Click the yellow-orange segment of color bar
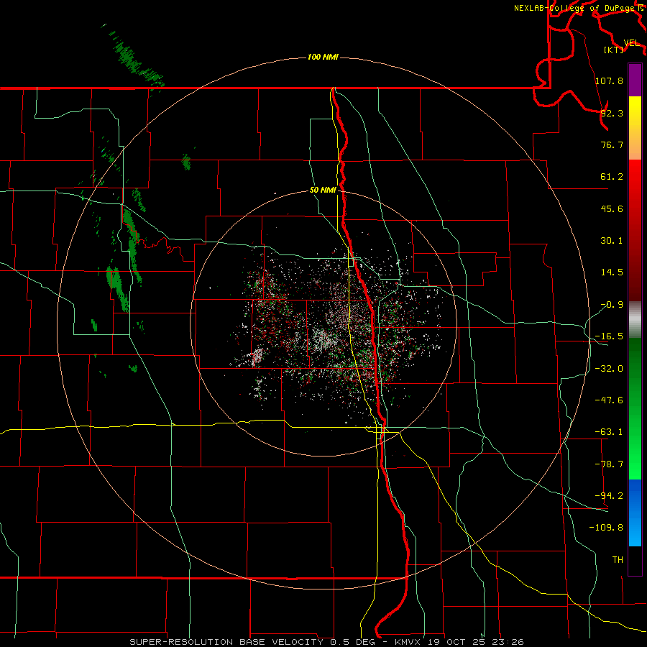Viewport: 647px width, 647px height. [635, 128]
